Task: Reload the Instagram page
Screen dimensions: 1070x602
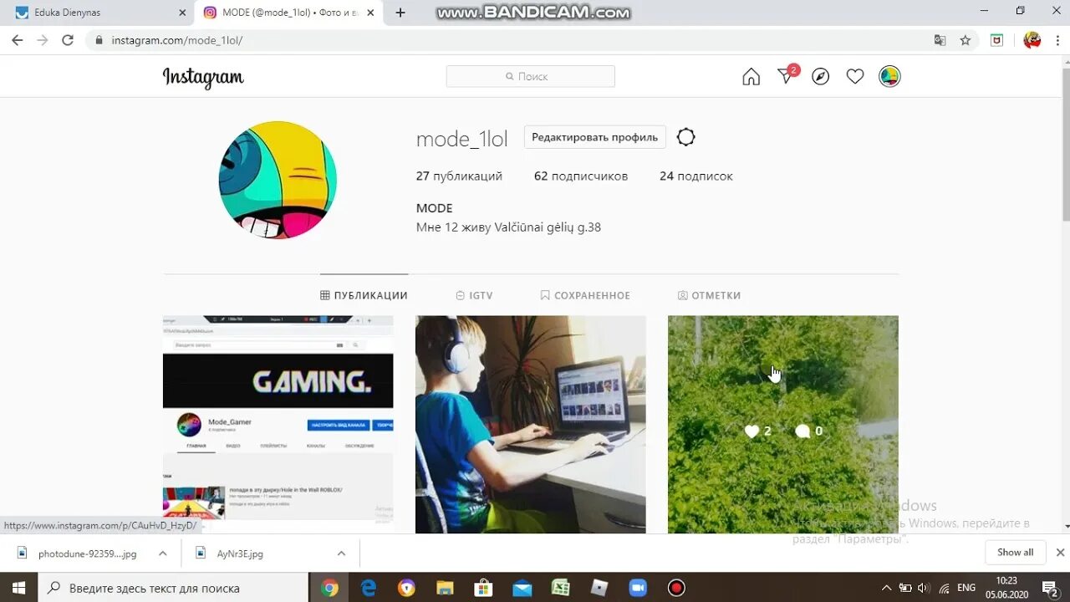Action: pyautogui.click(x=68, y=40)
